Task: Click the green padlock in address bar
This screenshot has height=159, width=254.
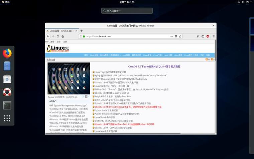Action: [x=84, y=36]
